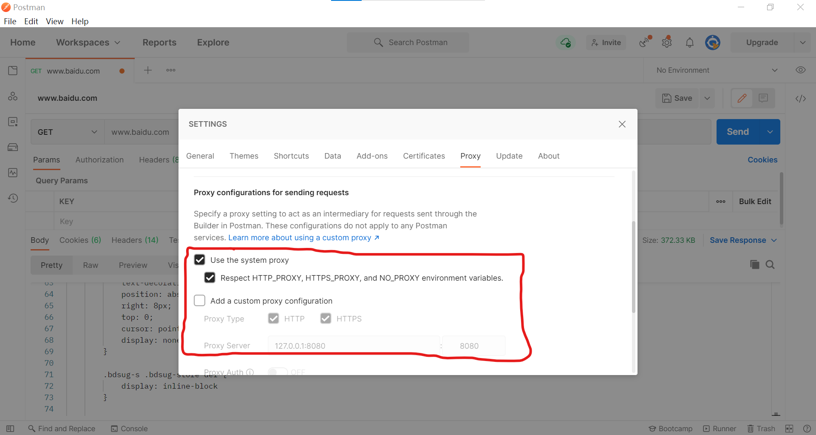
Task: Open the notifications bell
Action: (689, 42)
